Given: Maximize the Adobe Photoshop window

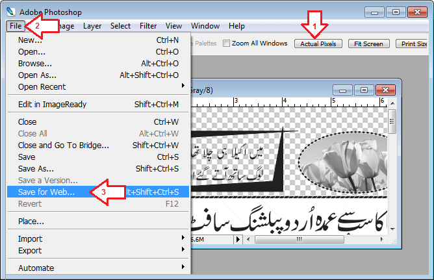Looking at the screenshot, I should [396, 12].
